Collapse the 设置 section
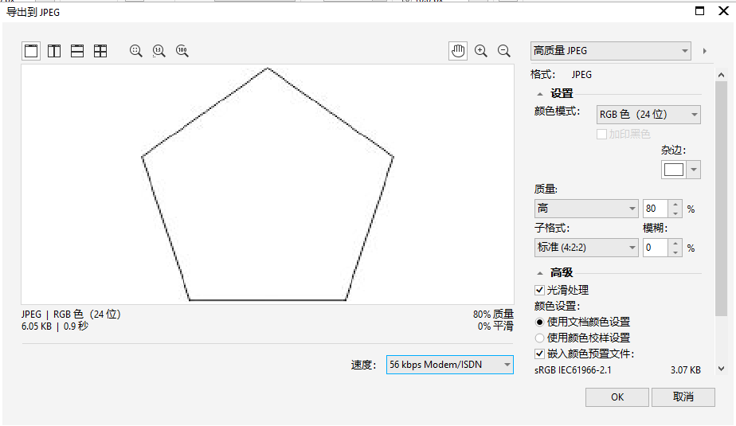736x426 pixels. coord(540,94)
